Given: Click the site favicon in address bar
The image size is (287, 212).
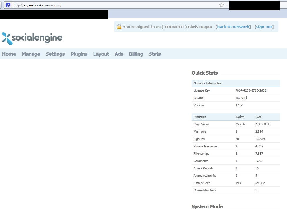Looking at the screenshot, I should [x=8, y=5].
